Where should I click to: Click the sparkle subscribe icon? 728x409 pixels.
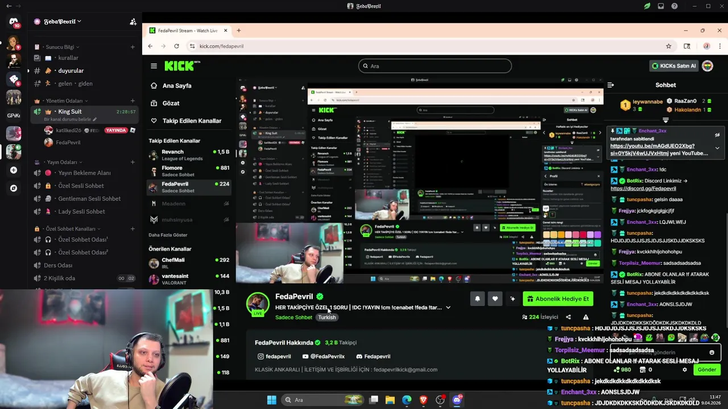[512, 299]
